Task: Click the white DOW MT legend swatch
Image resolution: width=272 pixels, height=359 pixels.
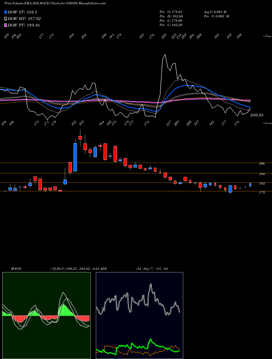Action: click(x=5, y=19)
